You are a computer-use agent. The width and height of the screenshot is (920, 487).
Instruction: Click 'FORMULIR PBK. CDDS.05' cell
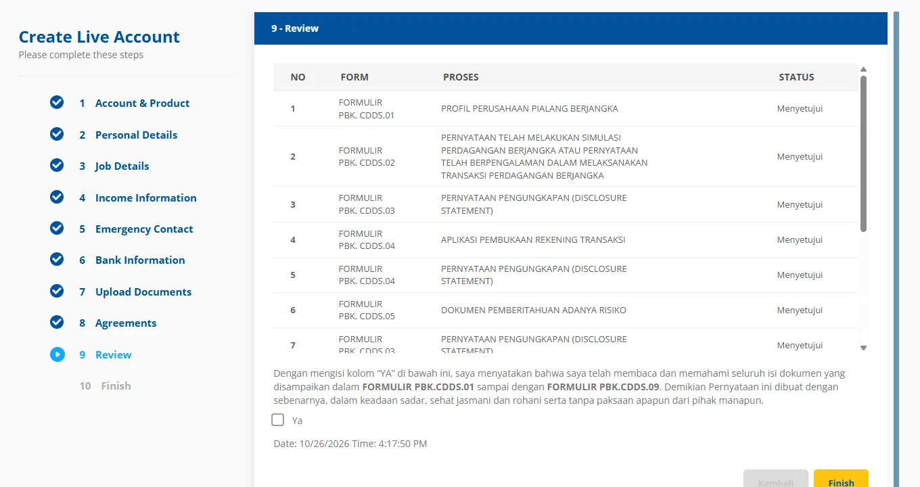[x=367, y=310]
